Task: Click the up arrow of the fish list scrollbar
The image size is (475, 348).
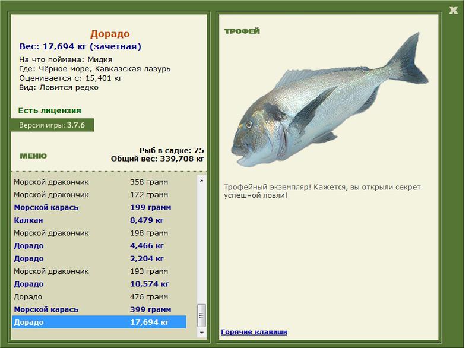Action: click(202, 181)
